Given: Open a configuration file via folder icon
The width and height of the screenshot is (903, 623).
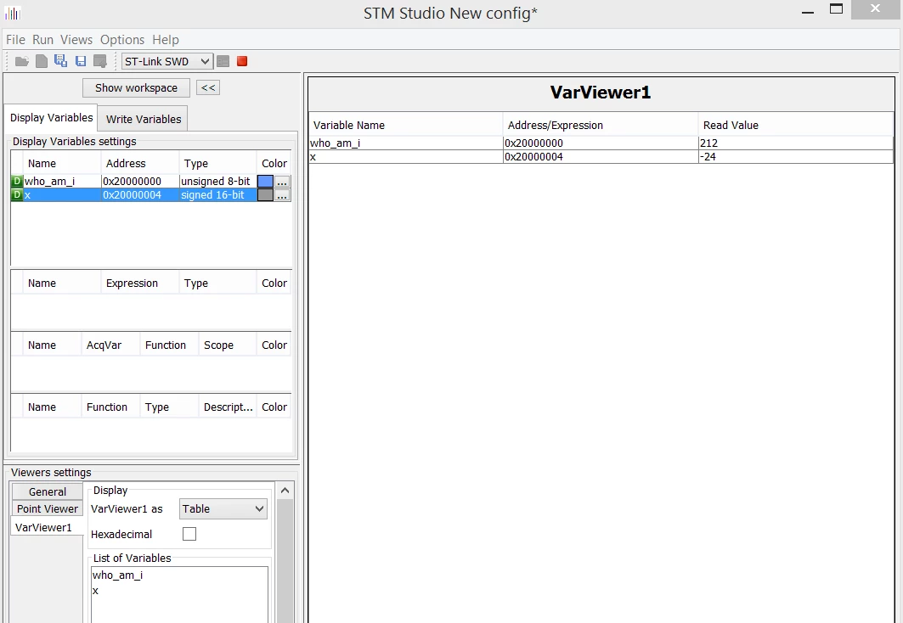Looking at the screenshot, I should click(22, 61).
